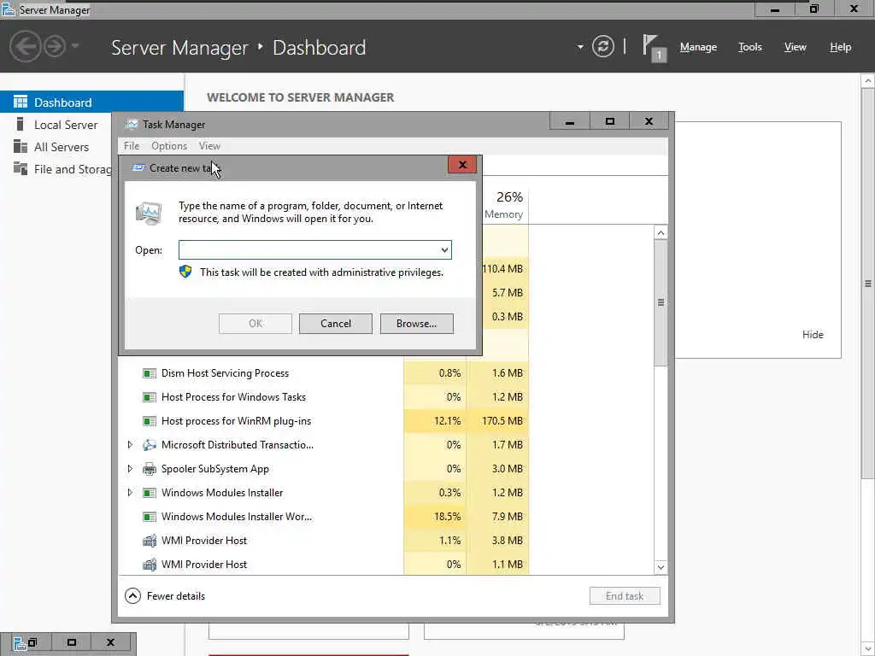The height and width of the screenshot is (656, 875).
Task: Click the Server Manager title bar icon
Action: pos(9,9)
